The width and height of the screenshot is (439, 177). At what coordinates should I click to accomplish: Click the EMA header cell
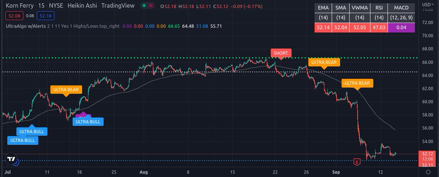click(323, 7)
